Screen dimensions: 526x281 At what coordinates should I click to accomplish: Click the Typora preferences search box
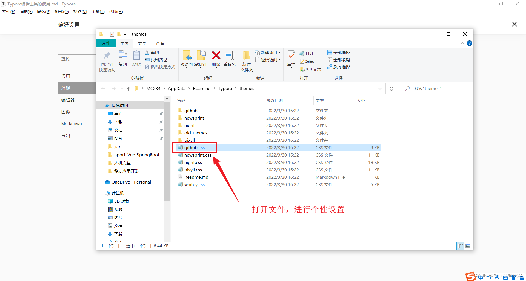[x=77, y=59]
